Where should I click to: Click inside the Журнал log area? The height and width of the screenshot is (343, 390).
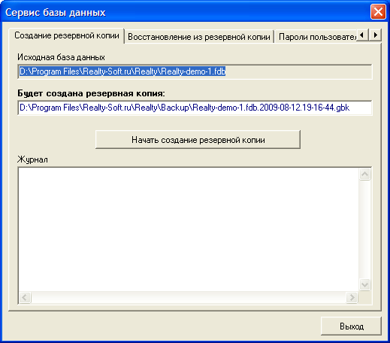[189, 229]
